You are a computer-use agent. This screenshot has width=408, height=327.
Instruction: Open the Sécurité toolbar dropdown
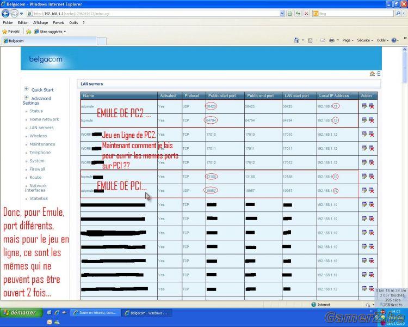click(365, 40)
